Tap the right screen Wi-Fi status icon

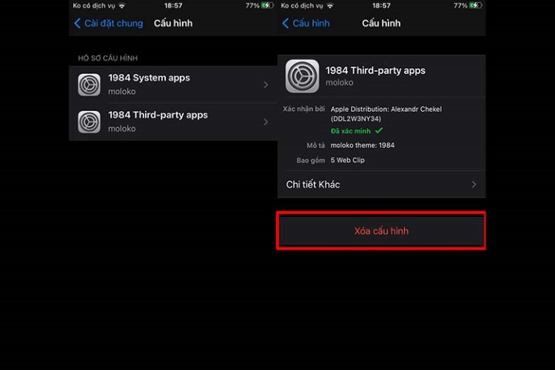pos(330,6)
